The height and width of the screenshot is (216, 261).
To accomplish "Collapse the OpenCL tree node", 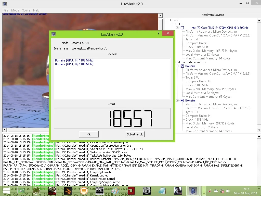I will coord(167,20).
